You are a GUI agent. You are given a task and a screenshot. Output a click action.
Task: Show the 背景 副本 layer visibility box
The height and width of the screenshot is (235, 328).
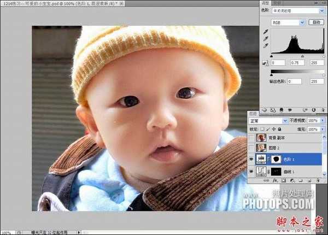(x=251, y=138)
